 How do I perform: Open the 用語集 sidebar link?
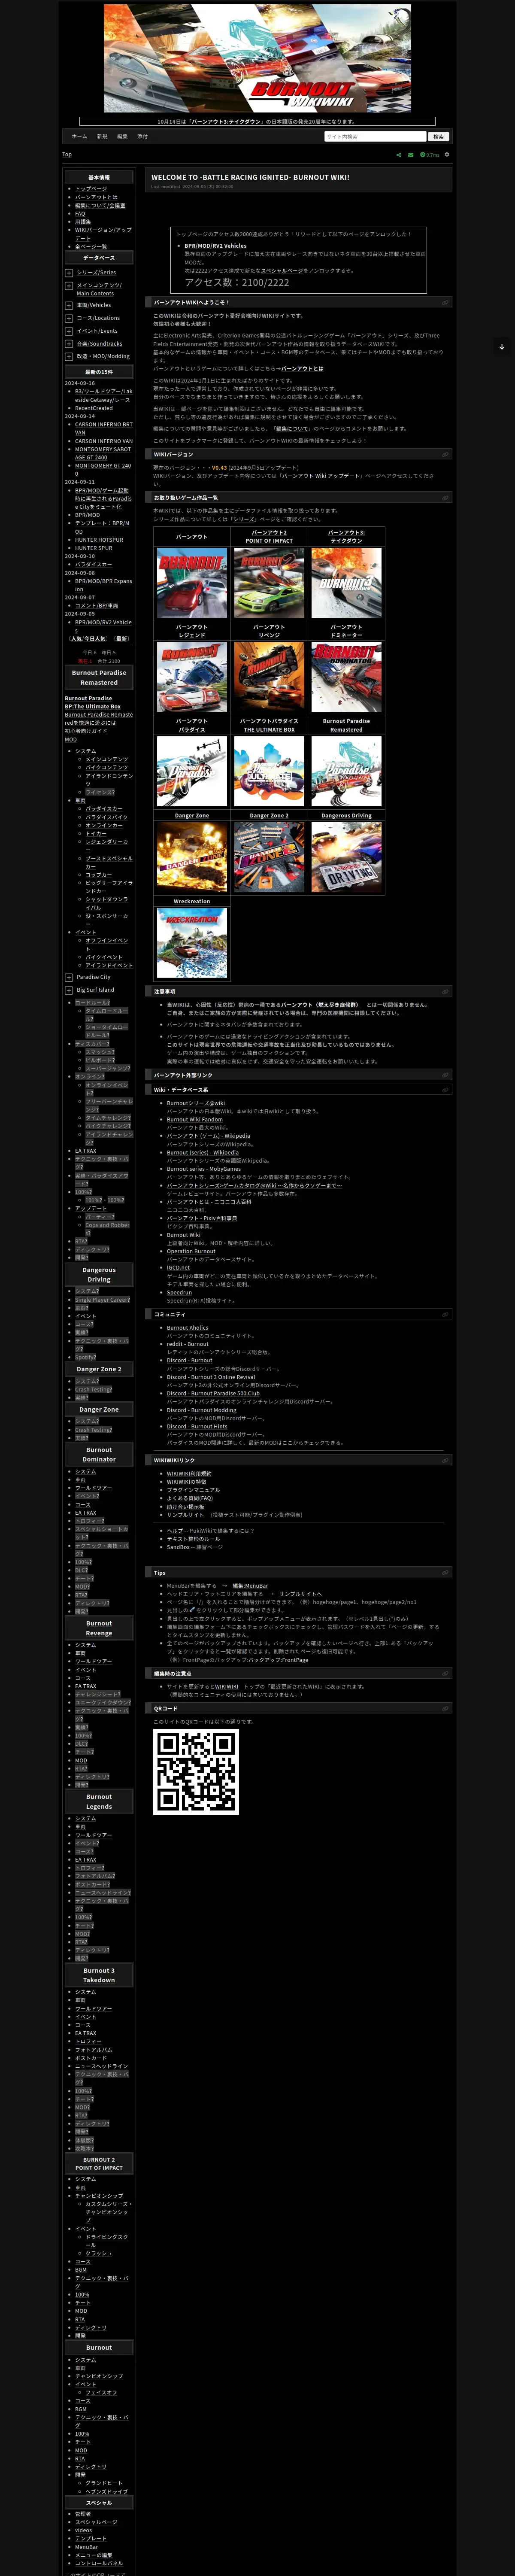click(x=83, y=222)
